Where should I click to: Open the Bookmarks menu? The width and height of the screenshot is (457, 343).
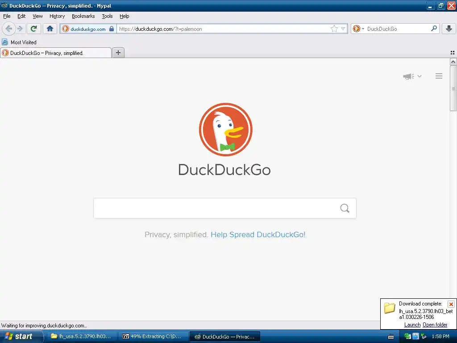point(83,16)
